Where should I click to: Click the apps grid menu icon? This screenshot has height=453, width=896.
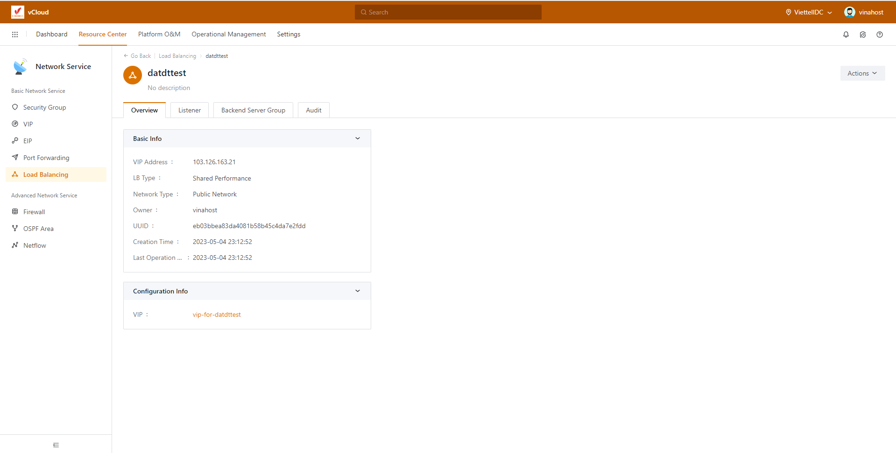(15, 35)
